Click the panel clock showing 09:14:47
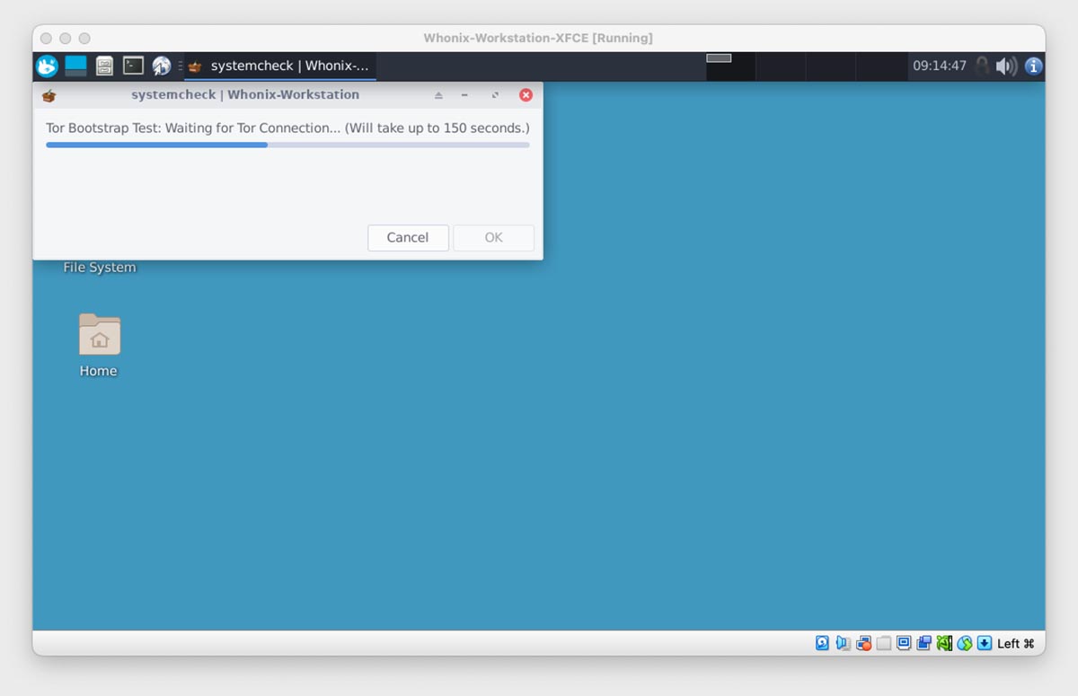This screenshot has height=696, width=1078. 939,66
